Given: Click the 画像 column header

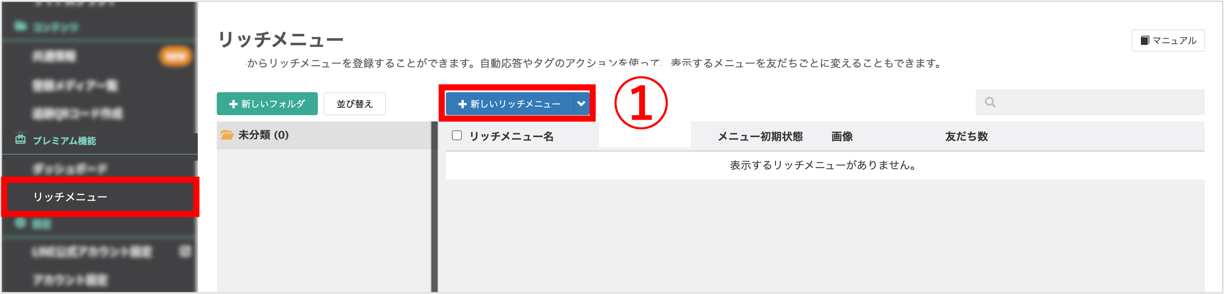Looking at the screenshot, I should click(842, 137).
